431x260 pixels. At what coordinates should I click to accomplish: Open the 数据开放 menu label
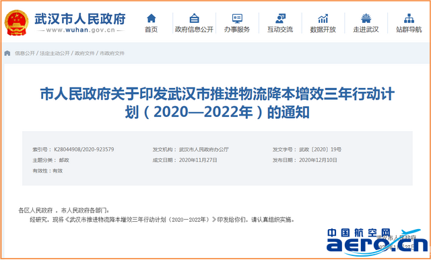(323, 30)
